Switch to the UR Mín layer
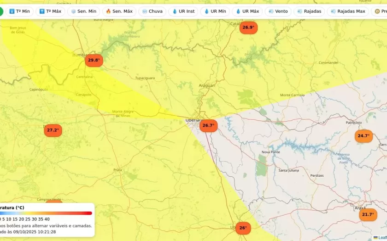 (215, 11)
